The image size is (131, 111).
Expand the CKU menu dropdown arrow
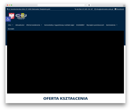click(13, 25)
